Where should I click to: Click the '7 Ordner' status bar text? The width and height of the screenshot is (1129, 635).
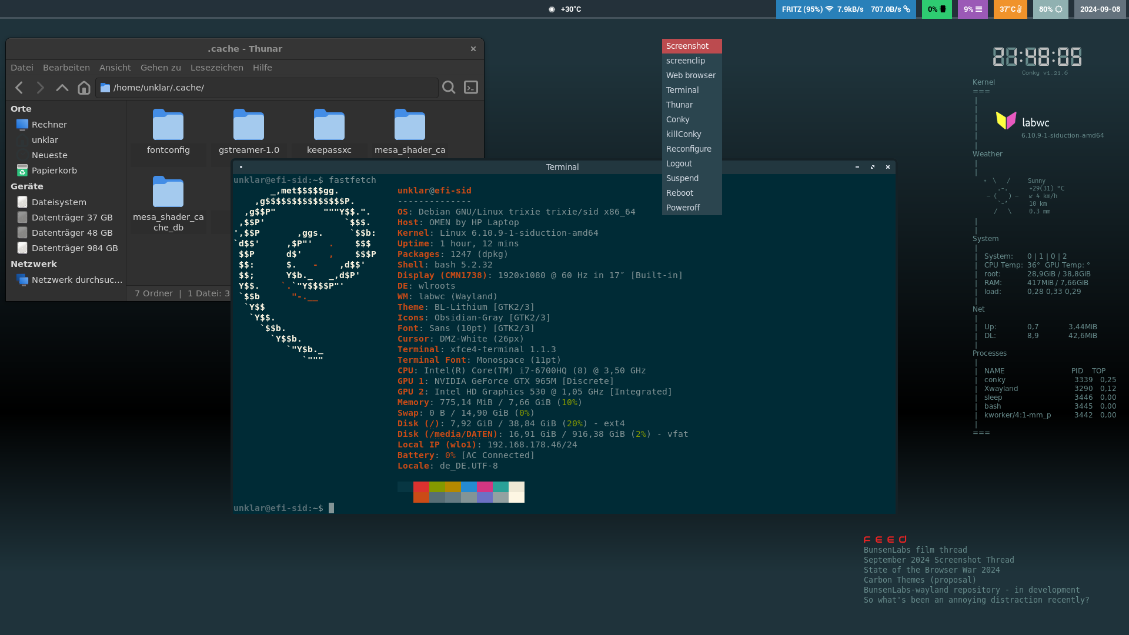[x=153, y=293]
